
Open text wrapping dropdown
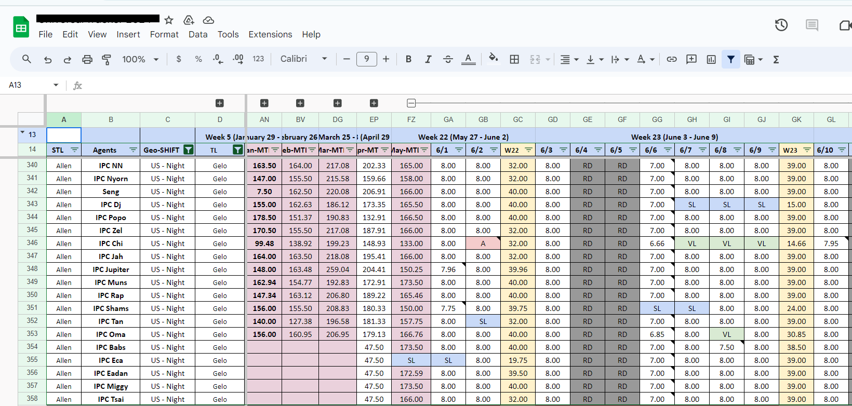[x=620, y=59]
